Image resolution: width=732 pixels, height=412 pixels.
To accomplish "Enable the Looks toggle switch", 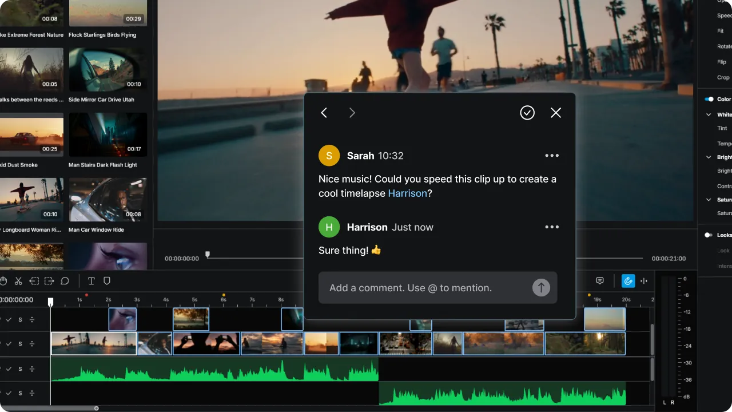I will (709, 235).
